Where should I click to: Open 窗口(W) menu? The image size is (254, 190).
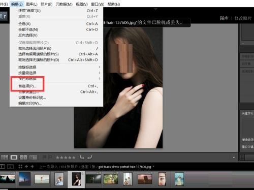tap(98, 4)
